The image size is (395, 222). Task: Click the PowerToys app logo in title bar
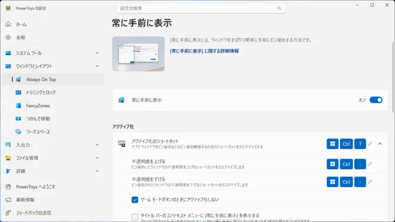[x=8, y=8]
